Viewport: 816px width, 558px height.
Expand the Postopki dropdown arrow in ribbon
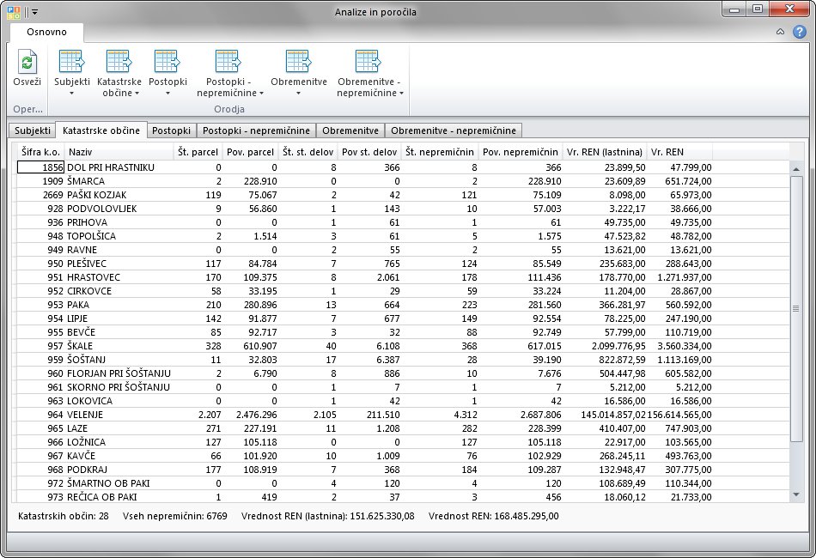[x=167, y=94]
